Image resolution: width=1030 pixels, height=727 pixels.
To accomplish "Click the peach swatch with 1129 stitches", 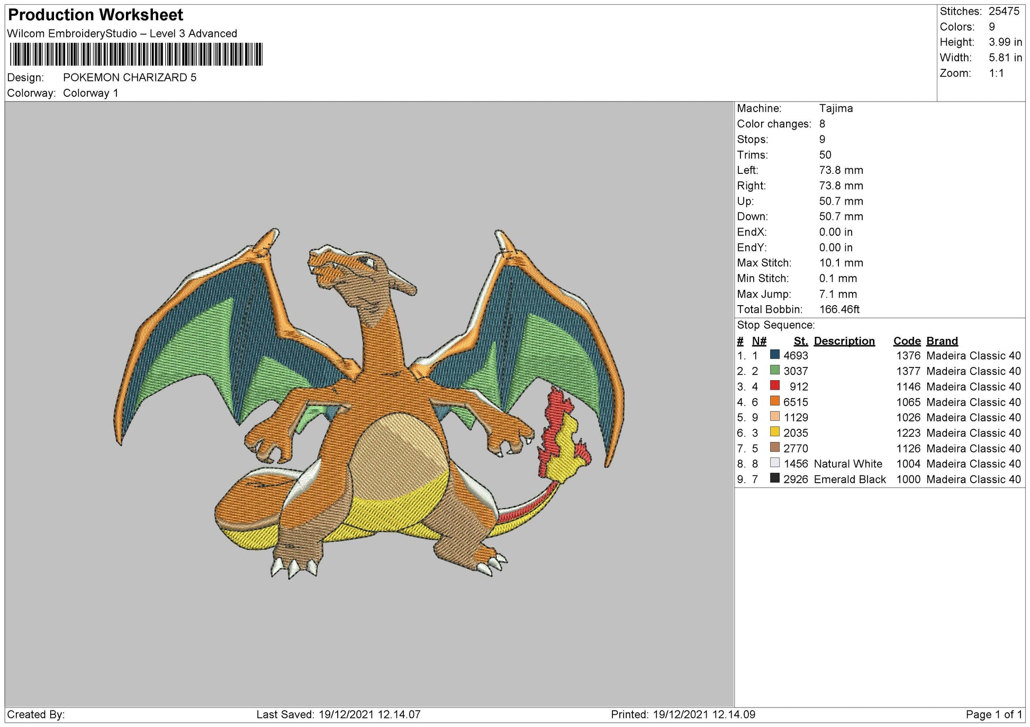I will [775, 417].
